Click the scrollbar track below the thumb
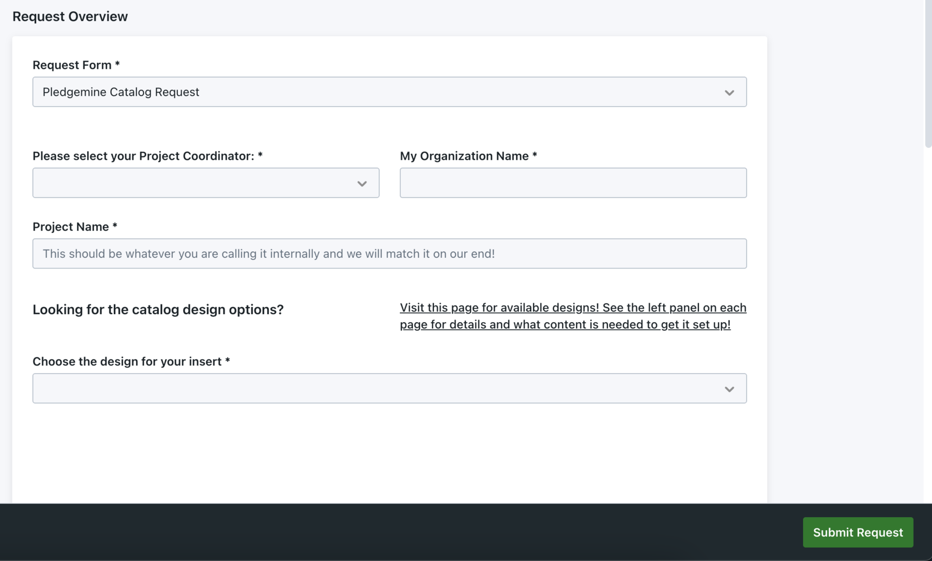The image size is (932, 561). tap(928, 325)
